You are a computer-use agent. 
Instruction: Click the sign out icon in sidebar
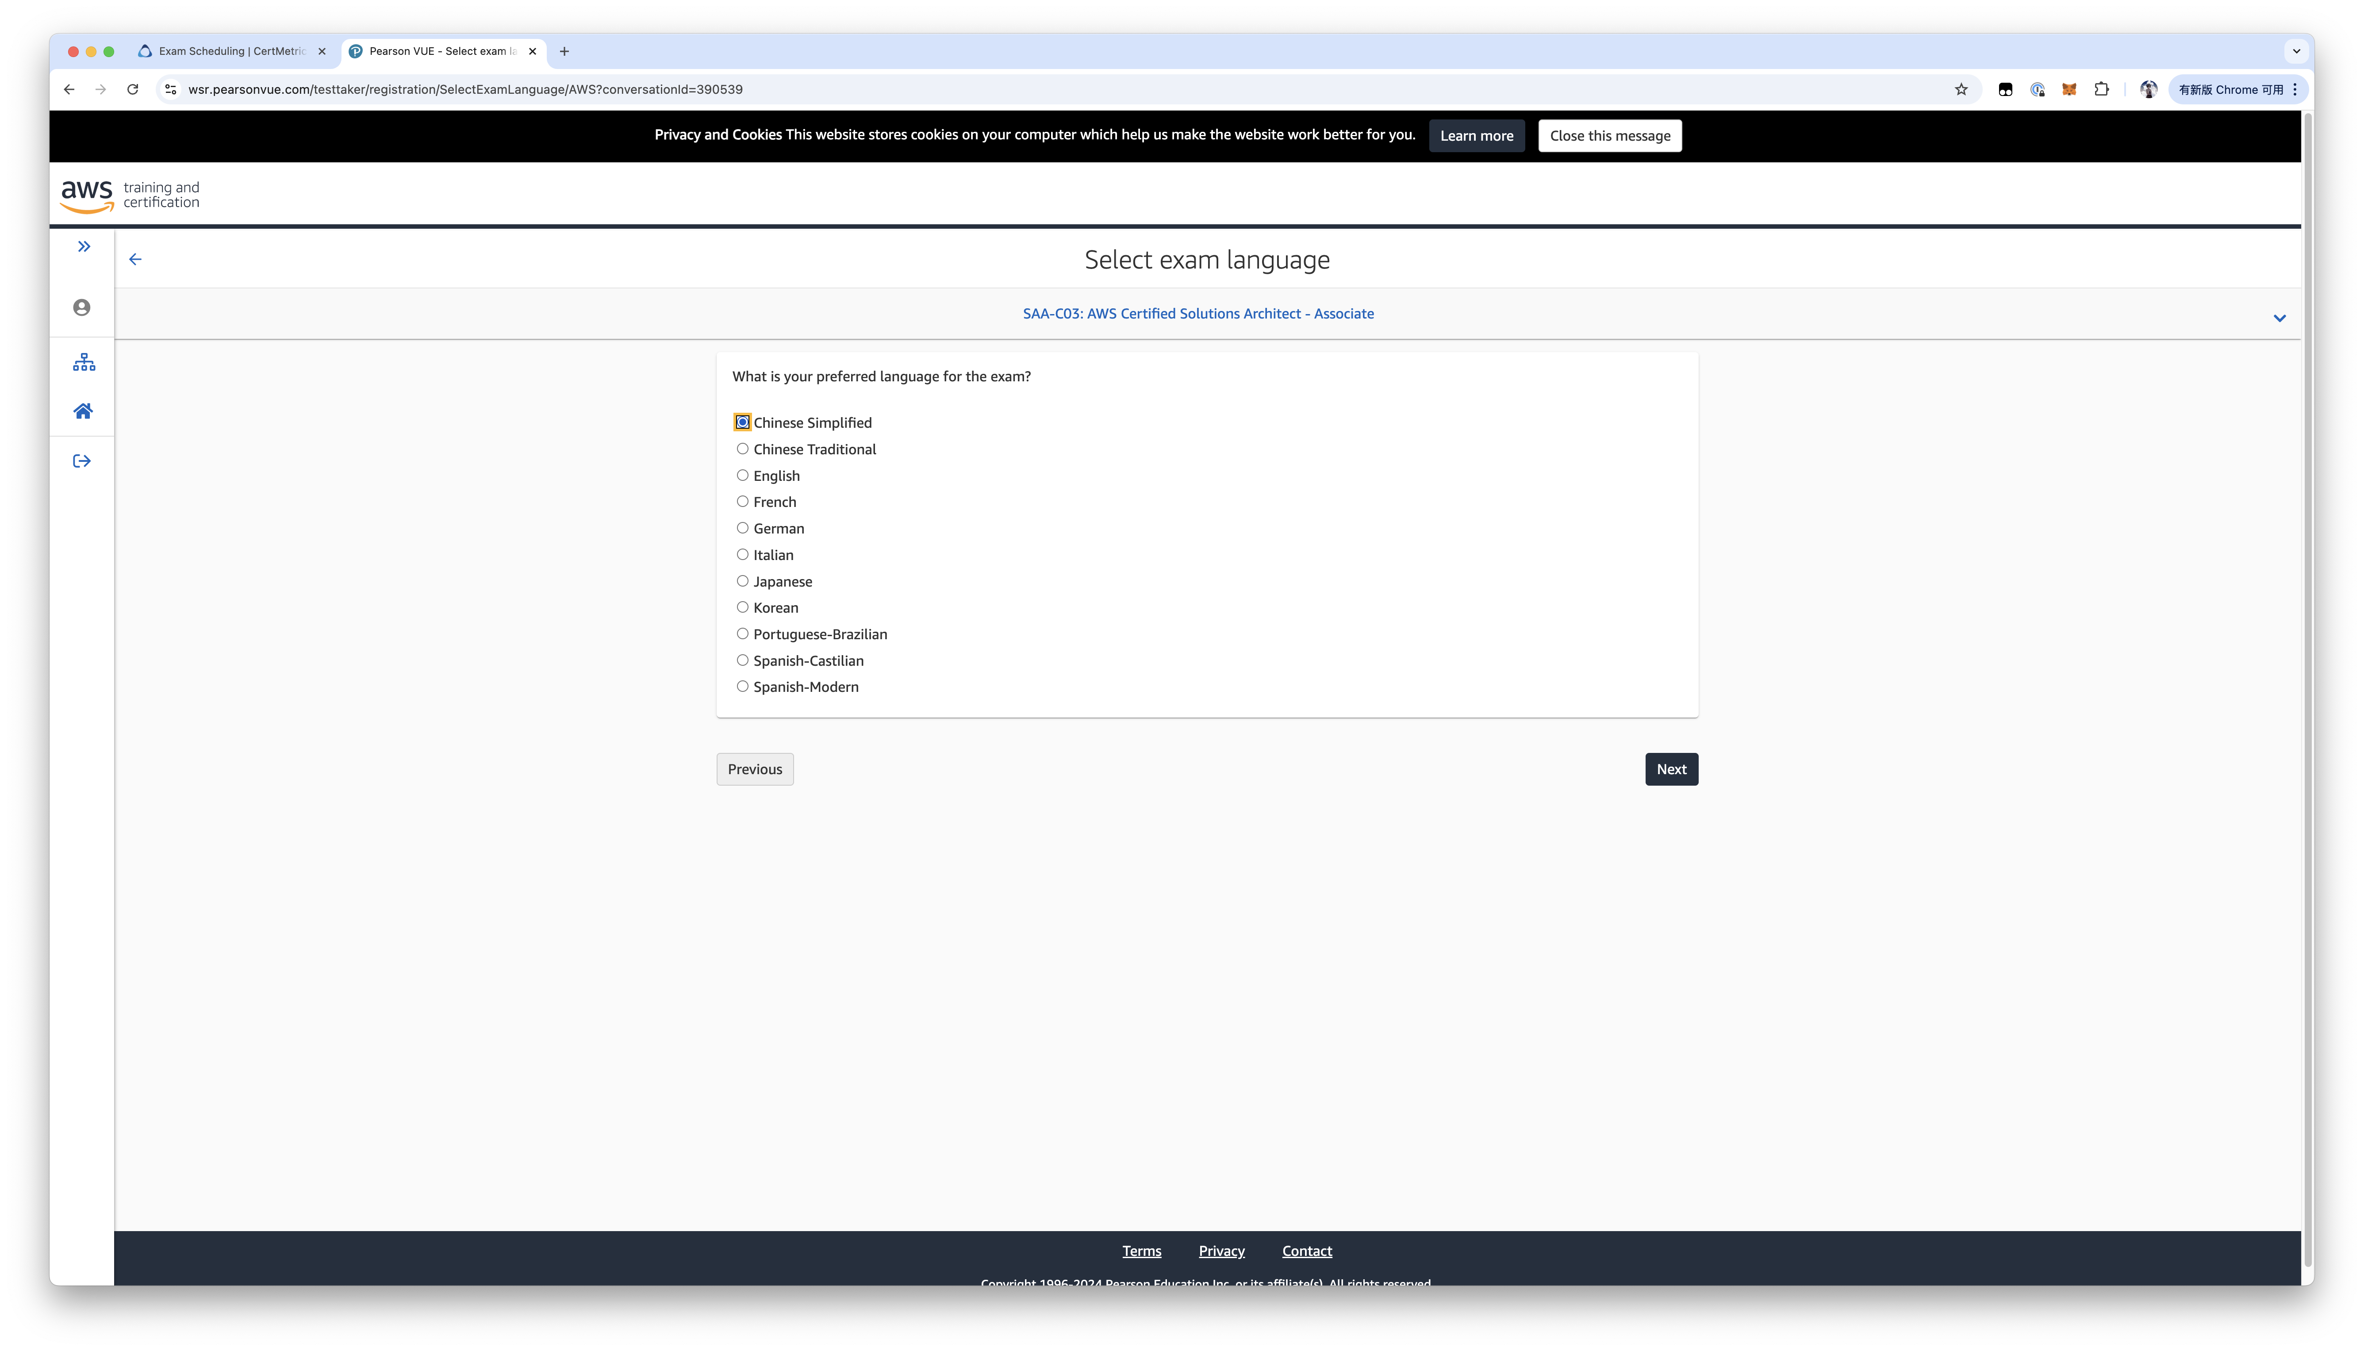(x=82, y=461)
